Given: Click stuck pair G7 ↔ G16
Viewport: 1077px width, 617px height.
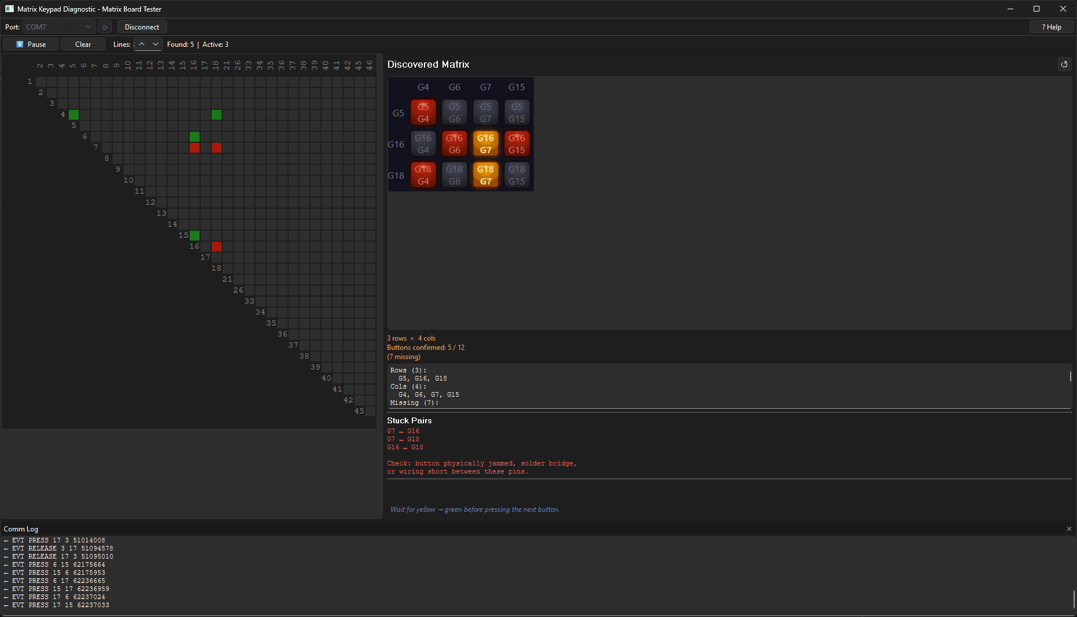Looking at the screenshot, I should click(x=403, y=431).
